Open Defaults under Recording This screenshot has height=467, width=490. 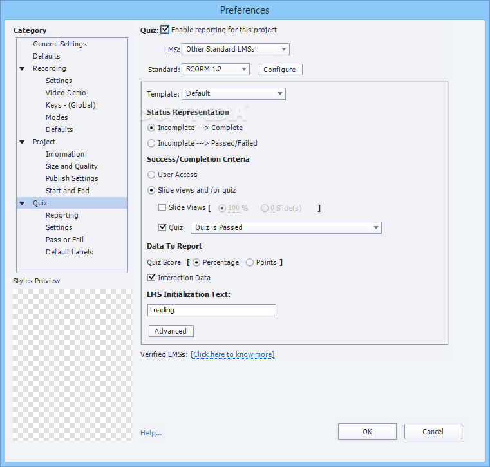59,129
